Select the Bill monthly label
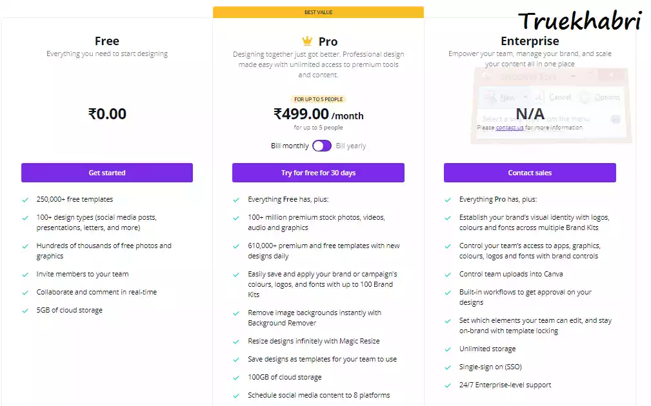This screenshot has height=406, width=651. (290, 146)
